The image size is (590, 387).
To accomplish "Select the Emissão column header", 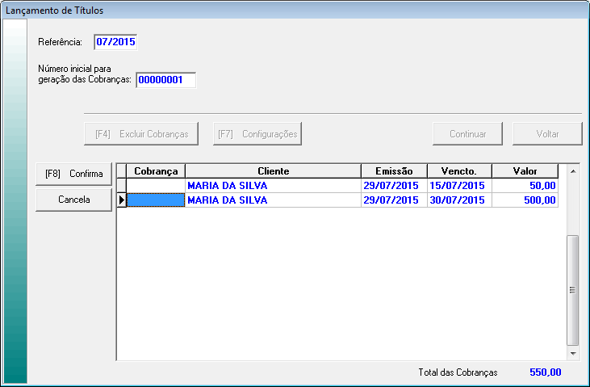I will tap(394, 171).
